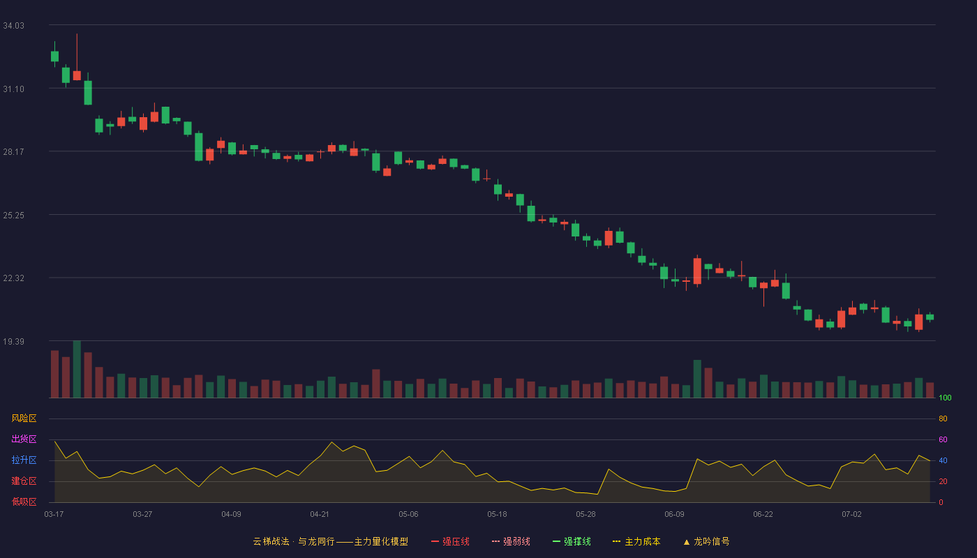Click the 云梯战法 主力量化模型 legend title
977x558 pixels.
click(330, 541)
